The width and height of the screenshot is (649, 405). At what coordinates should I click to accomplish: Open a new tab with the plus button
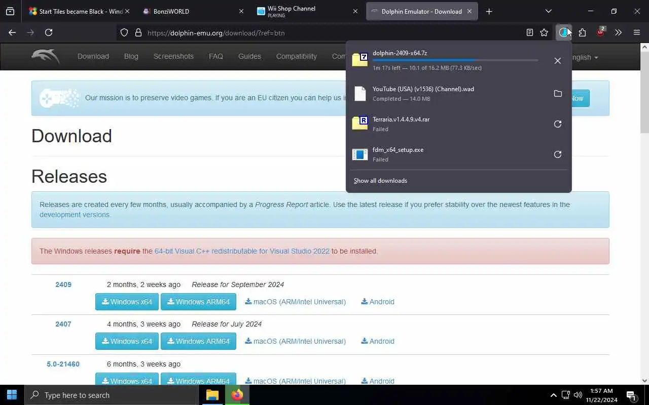pyautogui.click(x=489, y=11)
